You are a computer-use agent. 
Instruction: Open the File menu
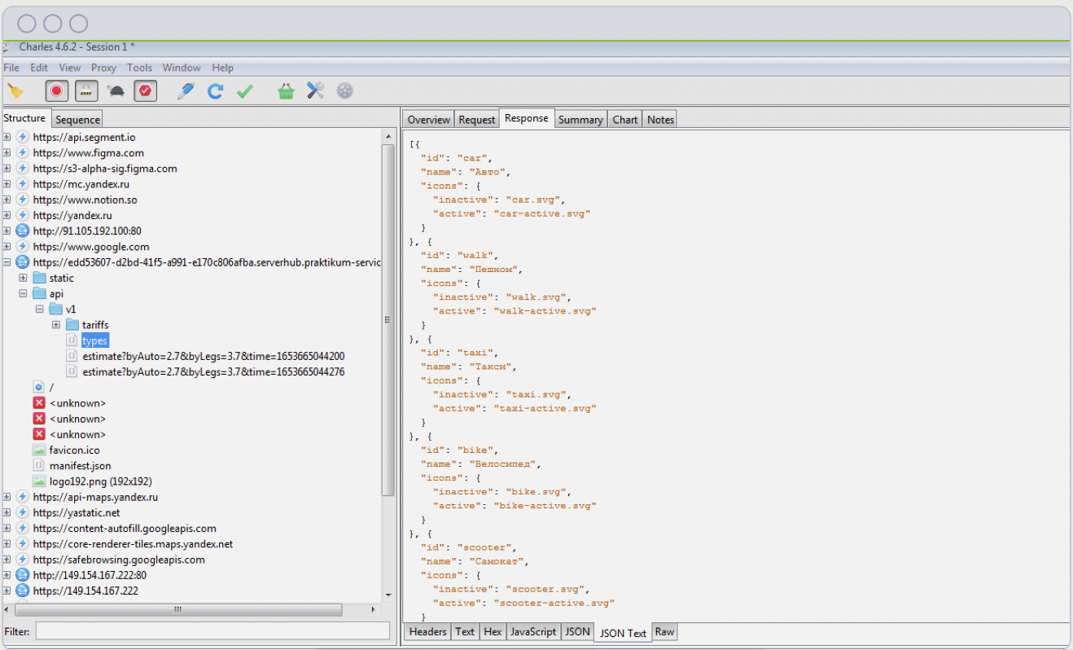point(11,68)
